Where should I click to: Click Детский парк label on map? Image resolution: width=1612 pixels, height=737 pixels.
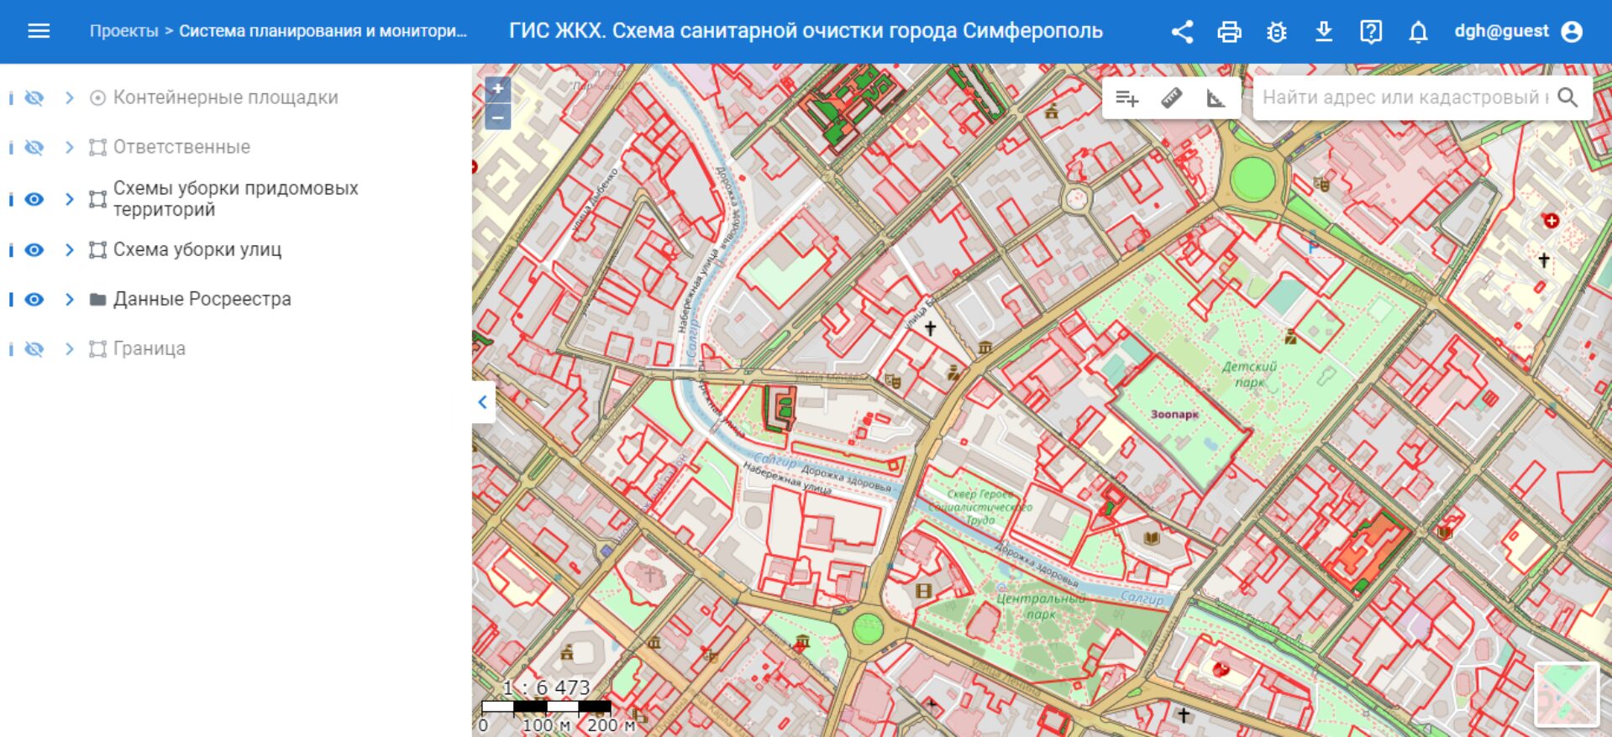pyautogui.click(x=1249, y=374)
